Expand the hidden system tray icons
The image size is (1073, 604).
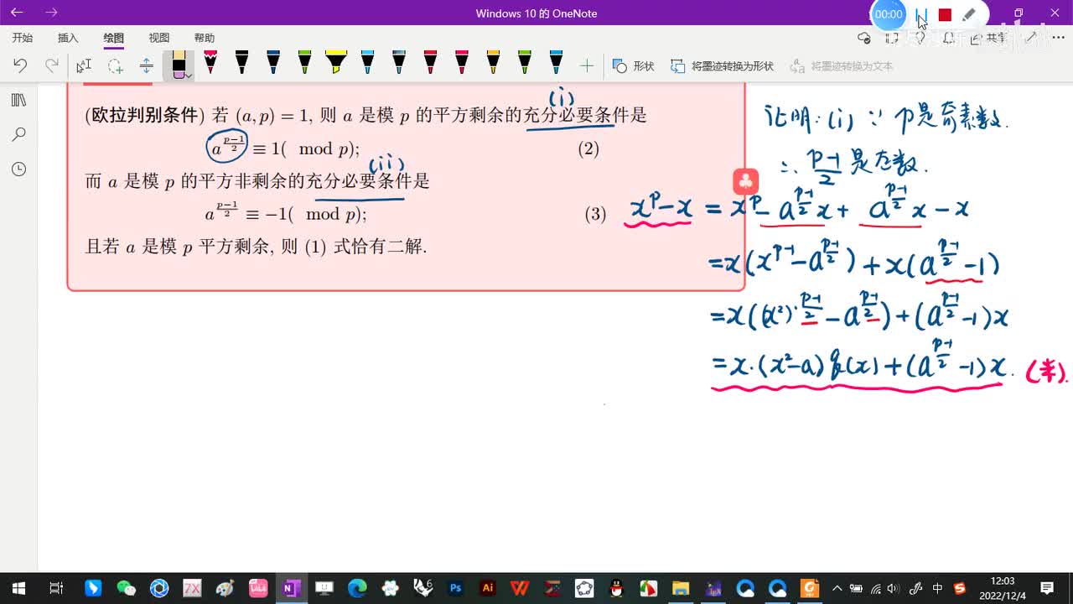pos(837,588)
